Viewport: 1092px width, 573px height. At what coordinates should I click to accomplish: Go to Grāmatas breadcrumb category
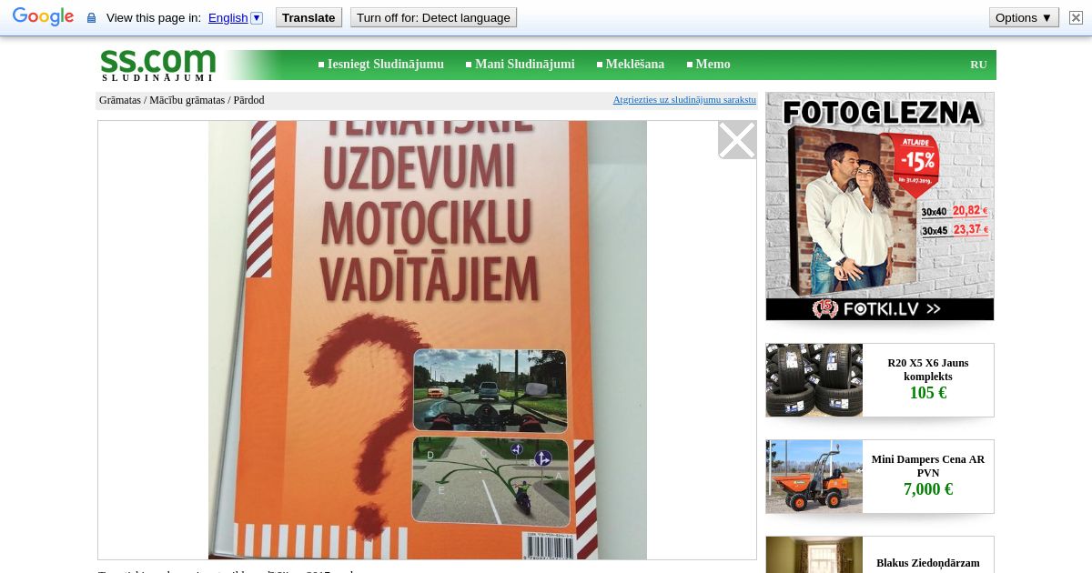[120, 100]
